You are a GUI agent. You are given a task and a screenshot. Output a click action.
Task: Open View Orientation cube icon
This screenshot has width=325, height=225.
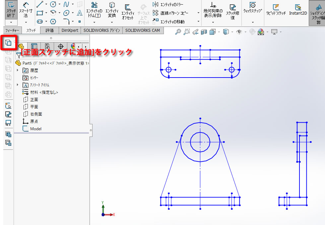(x=213, y=32)
